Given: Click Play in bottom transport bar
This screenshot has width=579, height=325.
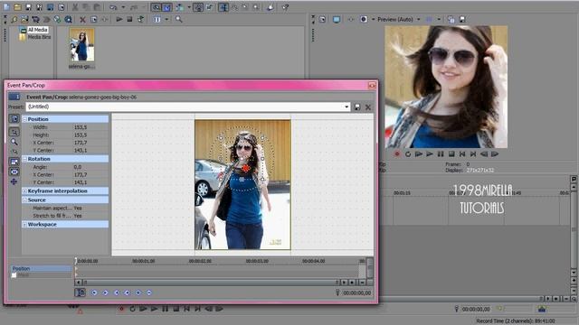Looking at the screenshot, I should 154,309.
